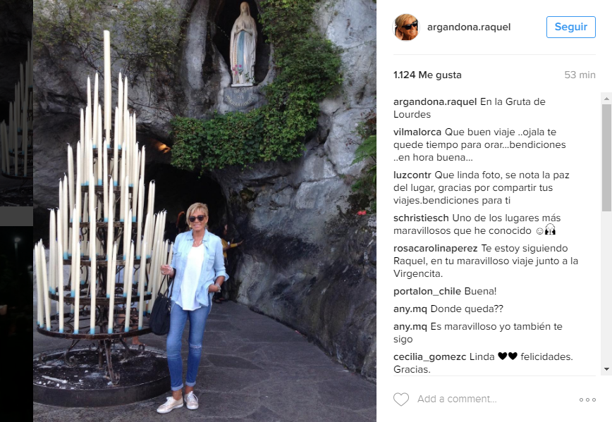The height and width of the screenshot is (422, 612).
Task: Open schristiesch commenter profile
Action: pos(421,218)
